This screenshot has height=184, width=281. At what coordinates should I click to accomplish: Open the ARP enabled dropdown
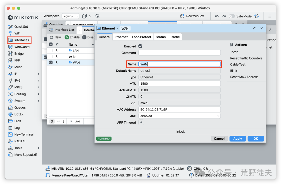pos(179,116)
